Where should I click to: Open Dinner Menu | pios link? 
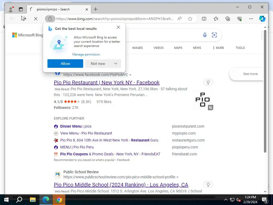(x=76, y=126)
